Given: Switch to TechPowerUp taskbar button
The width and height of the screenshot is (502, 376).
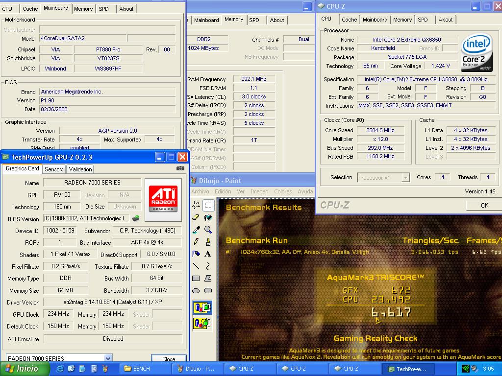Looking at the screenshot, I should coord(408,369).
